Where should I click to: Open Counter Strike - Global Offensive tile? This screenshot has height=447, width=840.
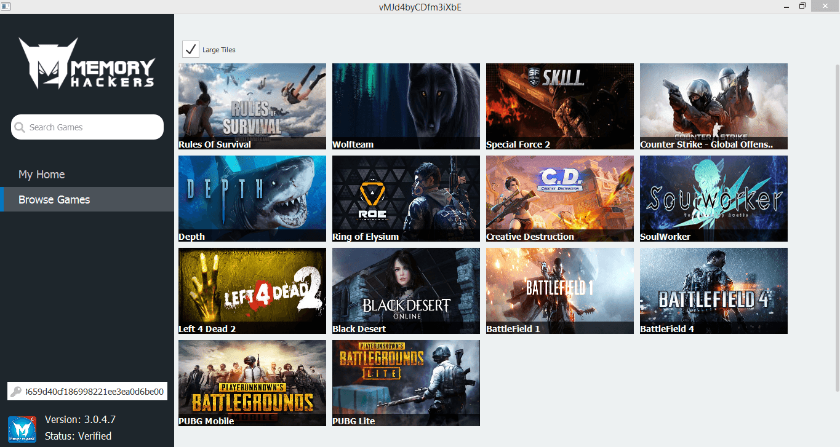[714, 106]
